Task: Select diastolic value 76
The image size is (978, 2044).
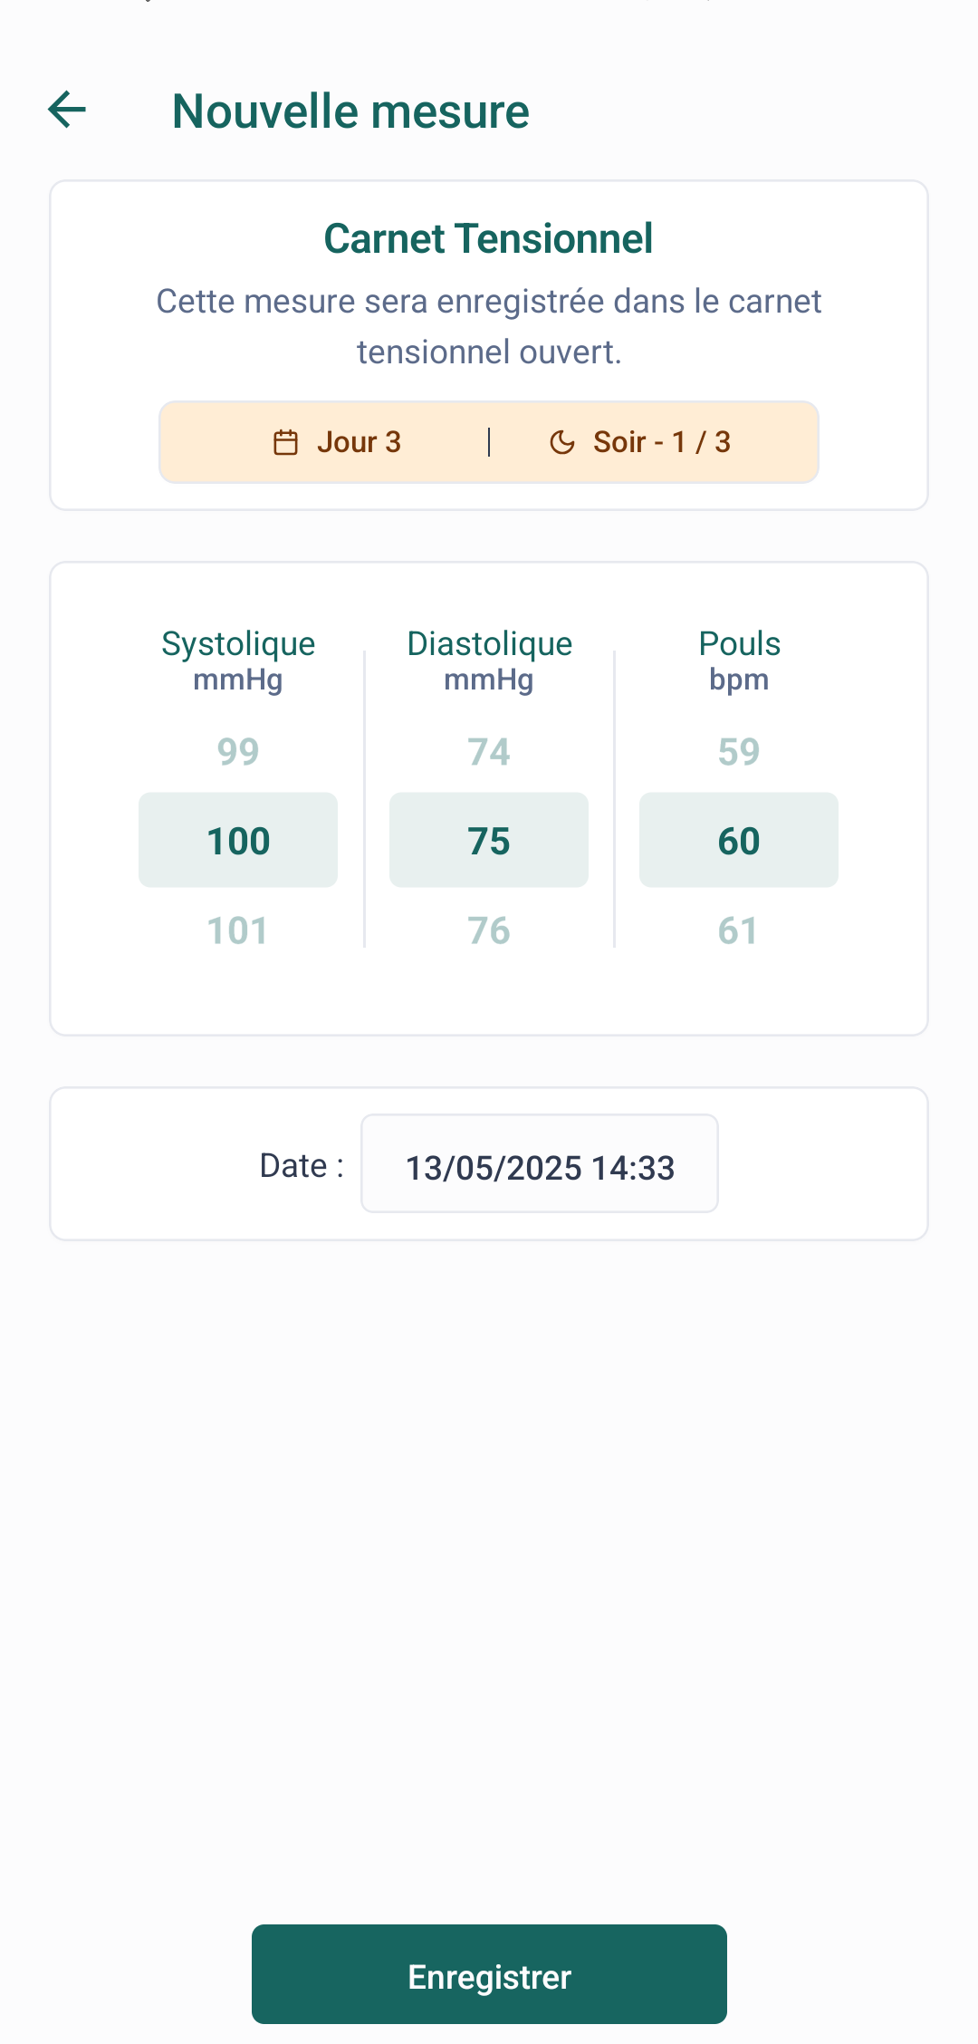Action: pos(489,930)
